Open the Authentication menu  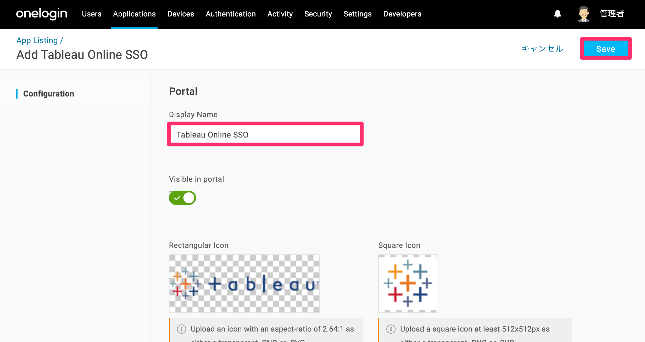click(x=231, y=14)
